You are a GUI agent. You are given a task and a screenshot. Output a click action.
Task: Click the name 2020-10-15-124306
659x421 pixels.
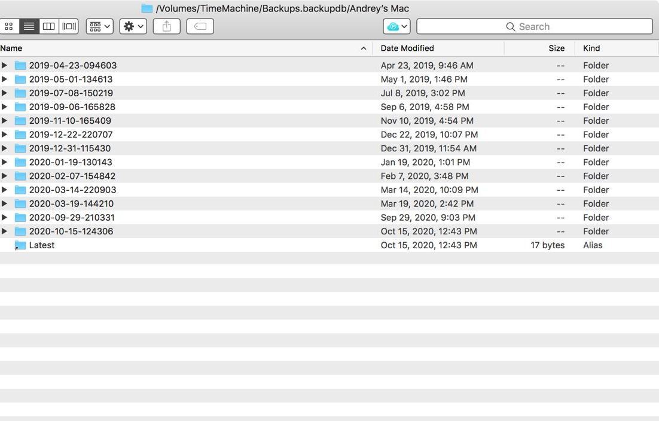(x=71, y=231)
